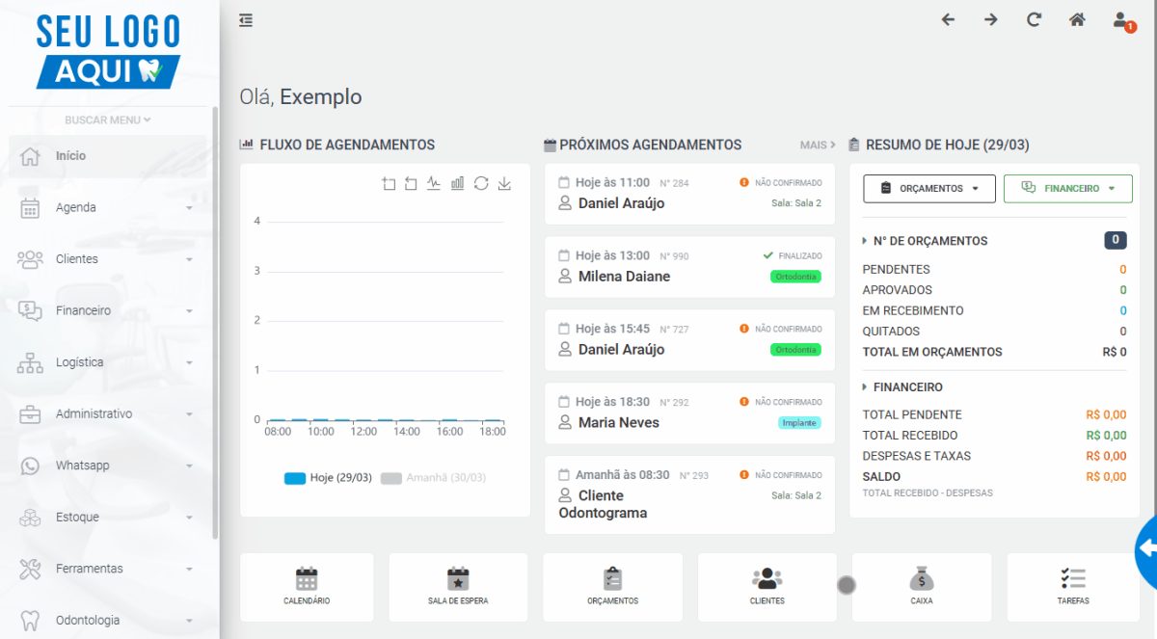
Task: Open Daniel Araújo's 11:00 appointment card
Action: coord(689,194)
